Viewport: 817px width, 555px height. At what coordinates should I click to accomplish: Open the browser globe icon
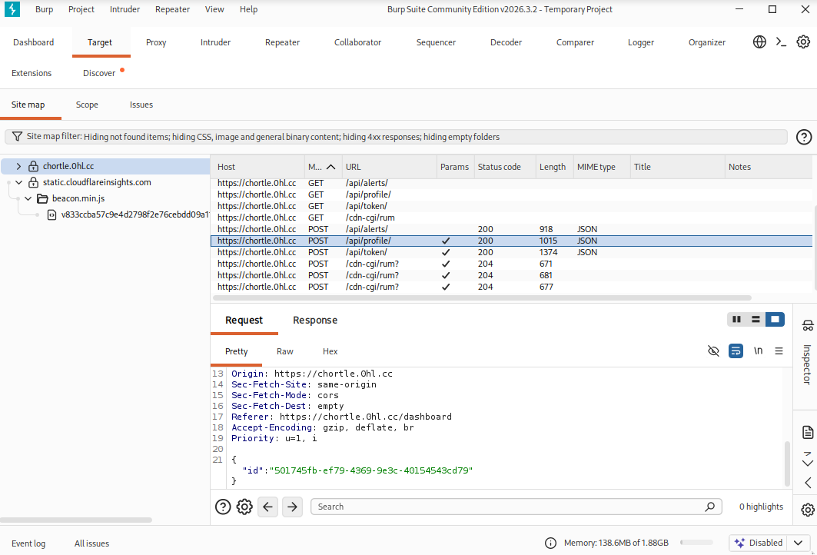(x=759, y=42)
